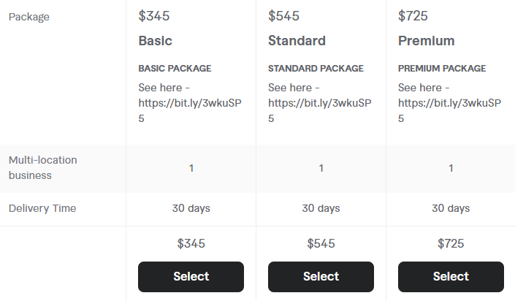
Task: Click the Premium 30 days delivery cell
Action: click(451, 208)
